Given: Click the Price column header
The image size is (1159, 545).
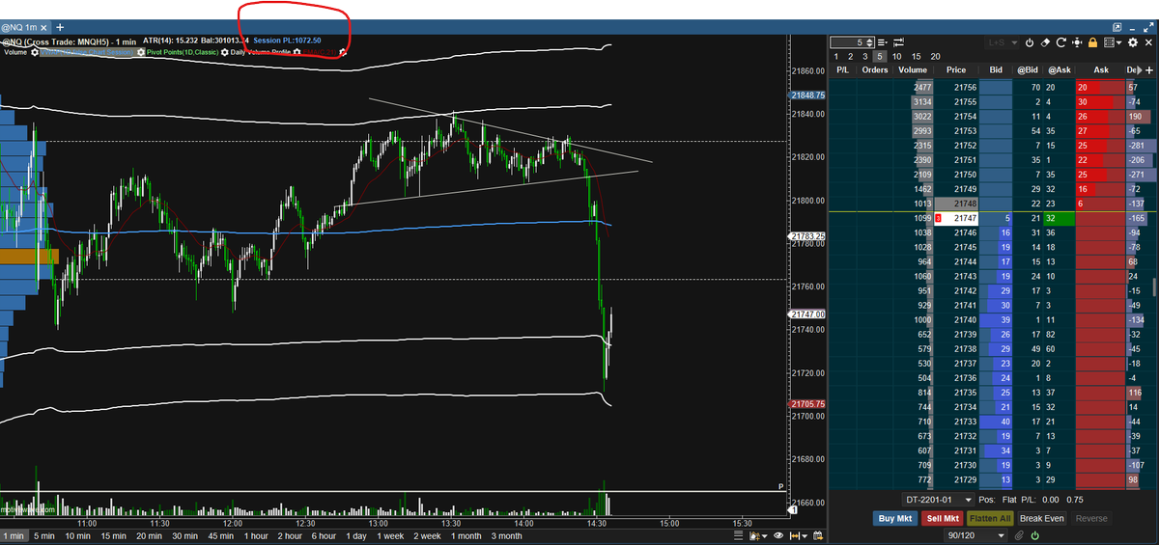Looking at the screenshot, I should pos(956,69).
